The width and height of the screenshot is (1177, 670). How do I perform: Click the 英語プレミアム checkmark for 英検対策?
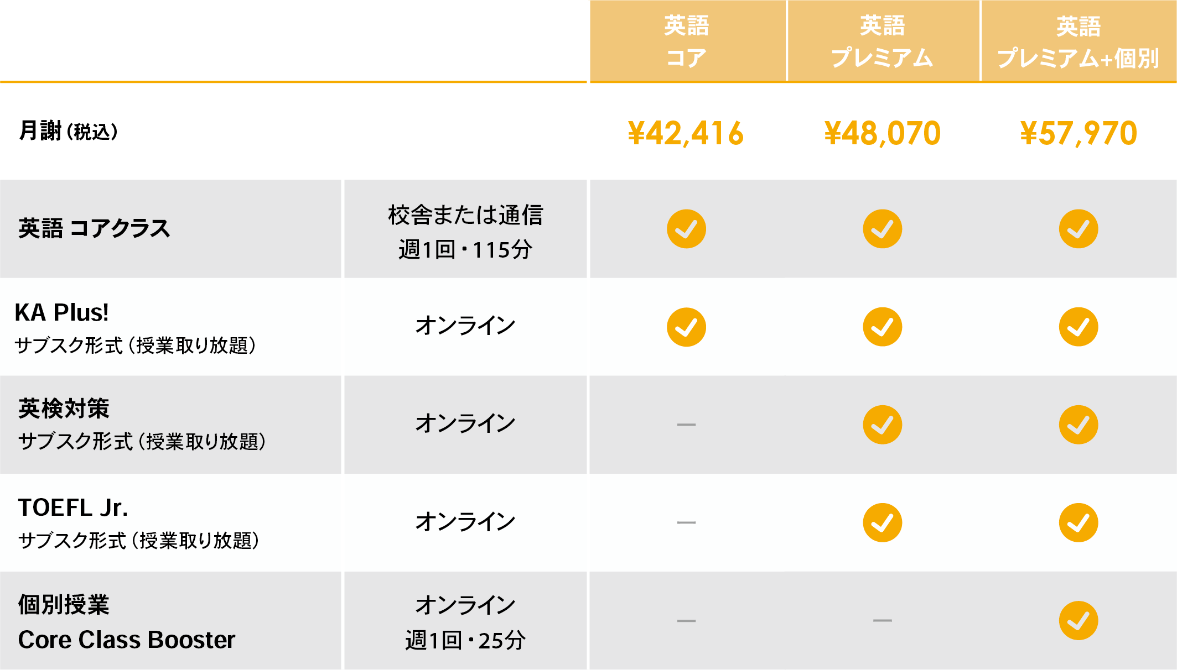click(x=882, y=425)
